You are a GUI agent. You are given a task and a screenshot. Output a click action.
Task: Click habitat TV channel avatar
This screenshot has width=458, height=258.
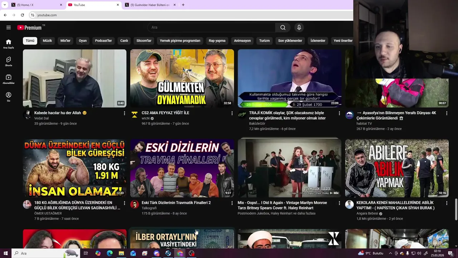[x=350, y=115]
